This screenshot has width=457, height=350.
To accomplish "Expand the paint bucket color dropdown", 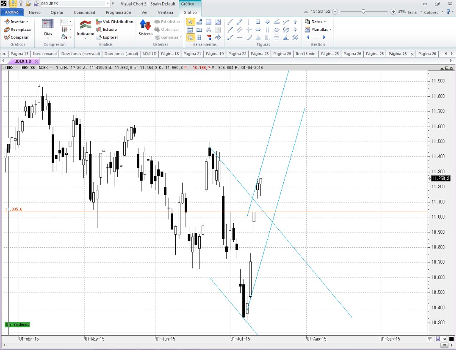I will 71,37.
